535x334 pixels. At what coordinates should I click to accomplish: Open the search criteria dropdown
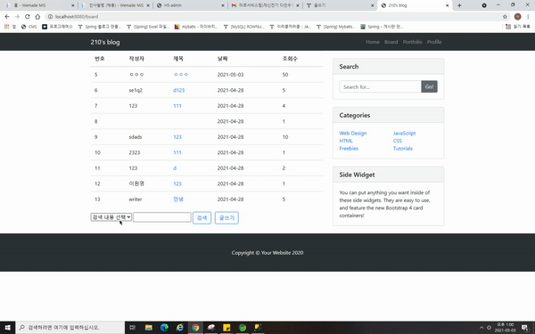pos(111,217)
